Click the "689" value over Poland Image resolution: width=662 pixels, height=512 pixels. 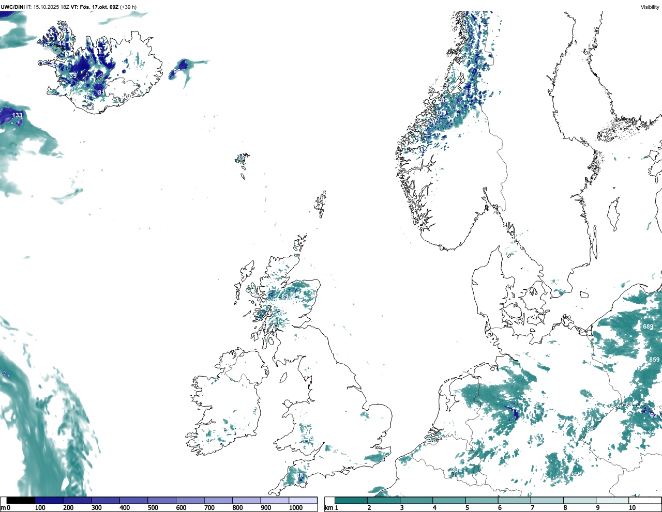point(648,327)
